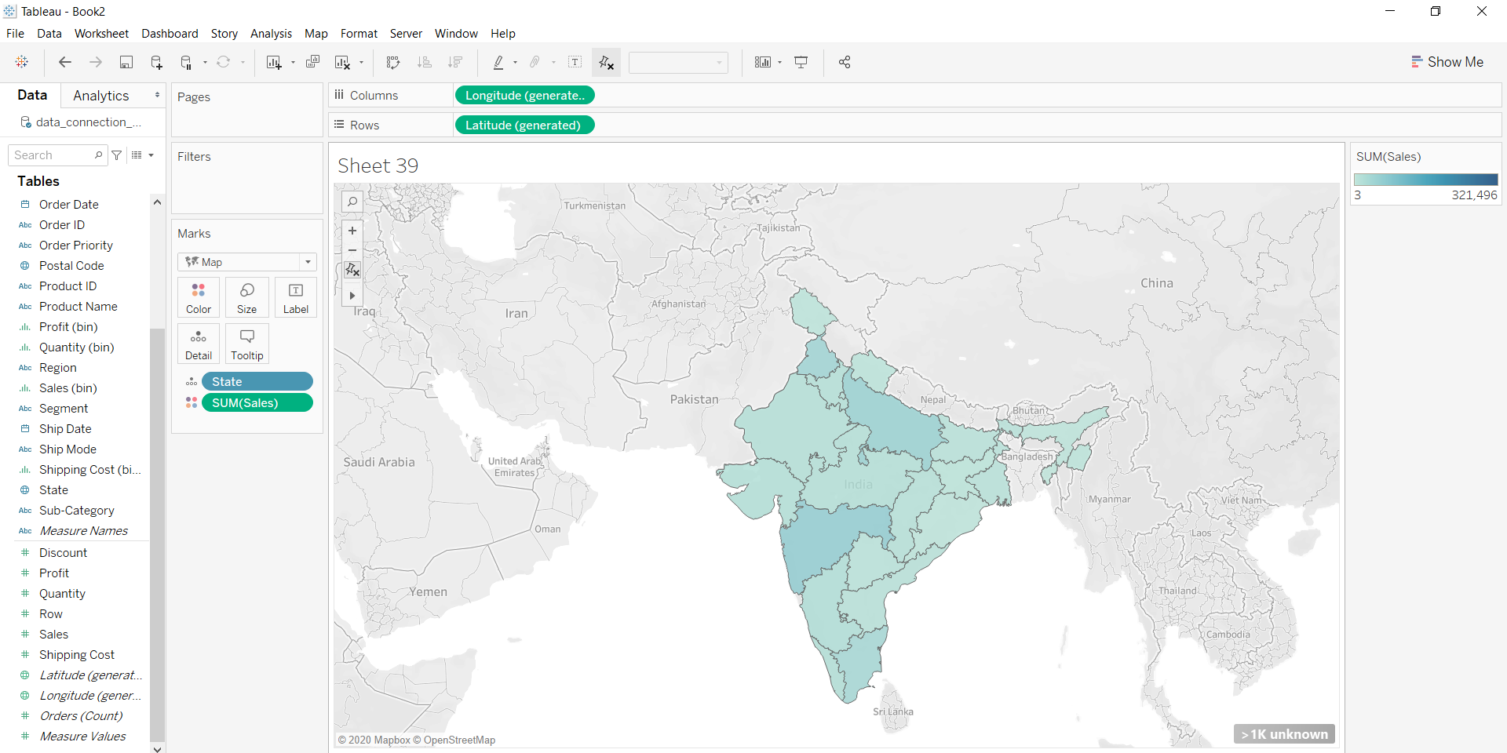The image size is (1507, 753).
Task: Switch to the Analytics tab
Action: [x=100, y=96]
